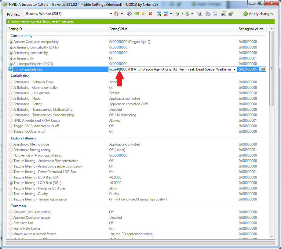Viewport: 281px width, 249px height.
Task: Select the Ambient Occlusion usage setting
Action: pos(31,218)
